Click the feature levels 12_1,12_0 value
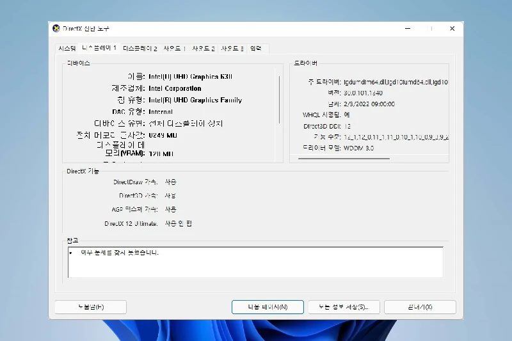The image size is (512, 341). tap(396, 138)
